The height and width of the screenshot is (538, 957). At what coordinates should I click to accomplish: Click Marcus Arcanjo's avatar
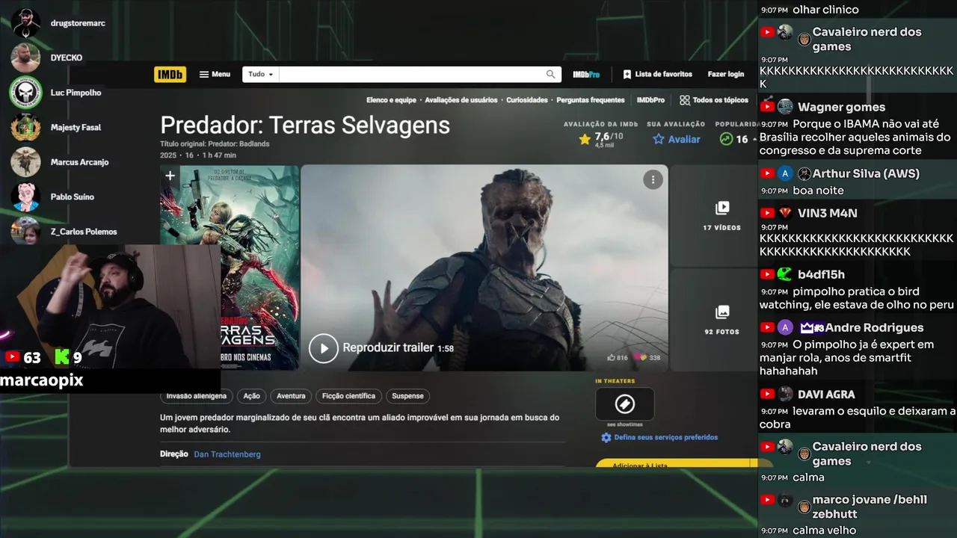tap(25, 162)
